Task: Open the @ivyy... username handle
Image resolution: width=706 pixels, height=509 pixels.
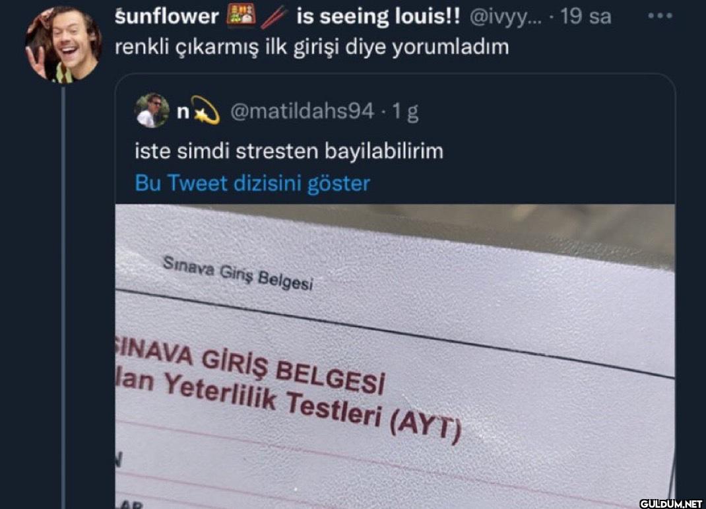Action: (505, 17)
